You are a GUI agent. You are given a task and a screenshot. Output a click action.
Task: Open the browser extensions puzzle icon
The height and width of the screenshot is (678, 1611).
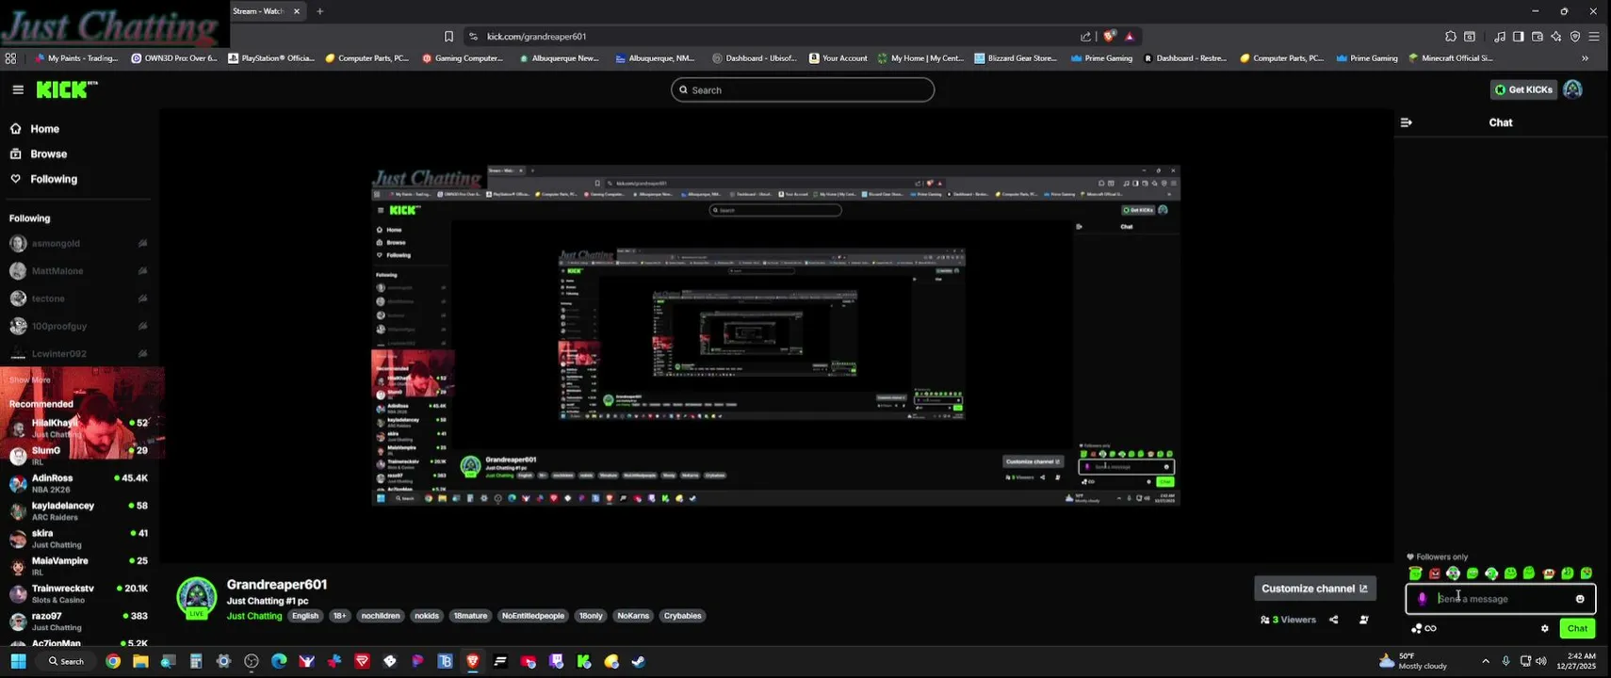(1451, 37)
